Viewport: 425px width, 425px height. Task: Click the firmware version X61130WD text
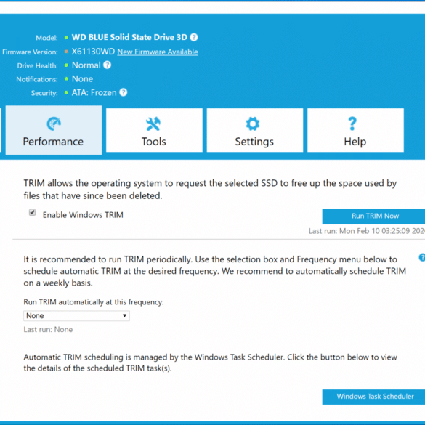tap(93, 52)
